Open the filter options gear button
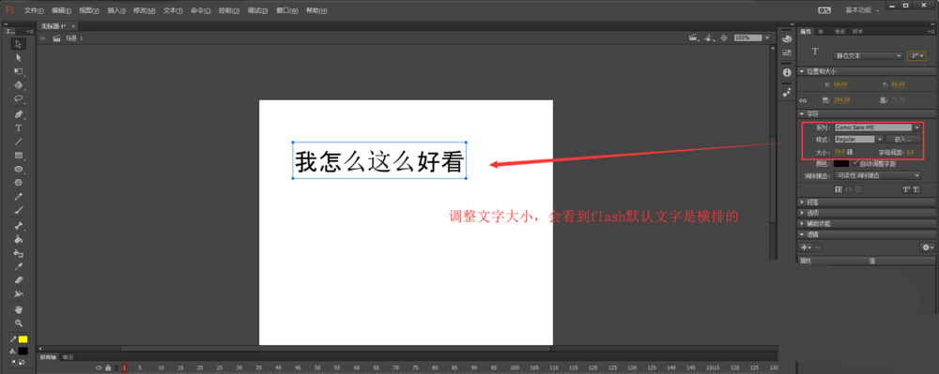The height and width of the screenshot is (374, 939). point(927,247)
